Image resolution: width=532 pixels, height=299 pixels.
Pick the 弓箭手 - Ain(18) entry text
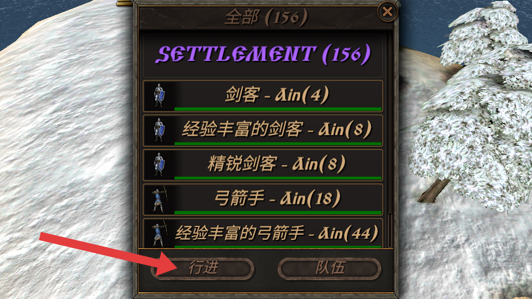tap(277, 198)
